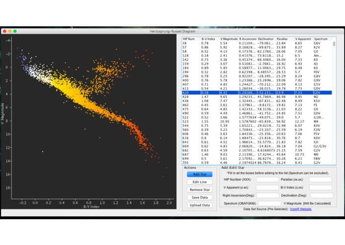Image resolution: width=345 pixels, height=245 pixels.
Task: Click the isolated white dwarf point on diagram
Action: point(43,152)
